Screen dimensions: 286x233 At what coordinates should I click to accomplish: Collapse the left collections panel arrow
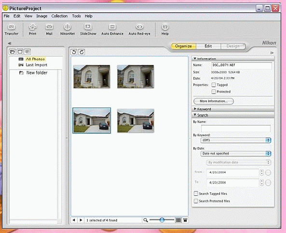[x=10, y=43]
